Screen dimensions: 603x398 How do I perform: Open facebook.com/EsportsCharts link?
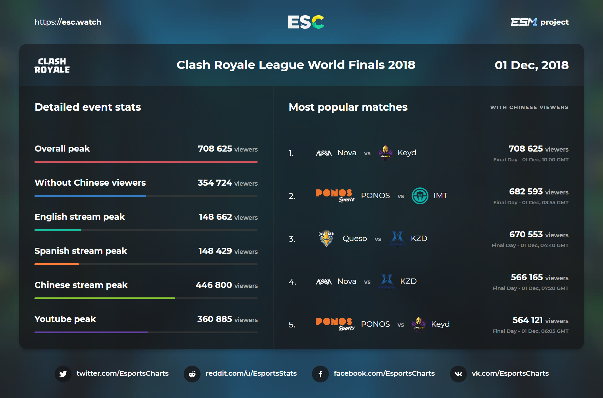(384, 373)
